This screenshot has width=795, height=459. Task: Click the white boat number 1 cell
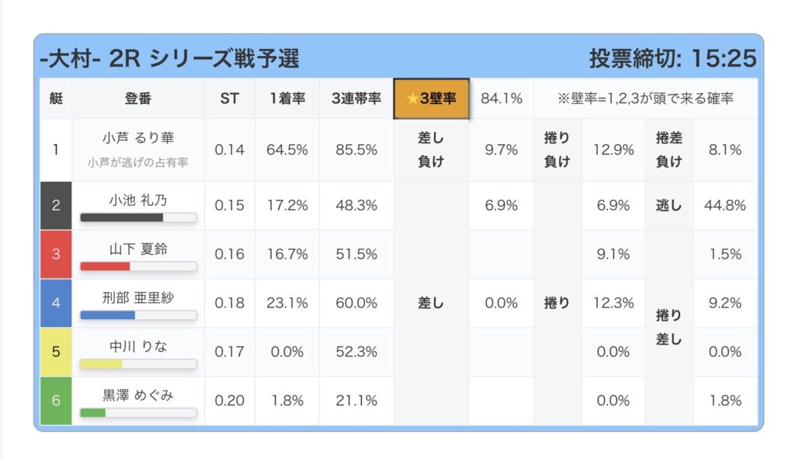point(56,149)
